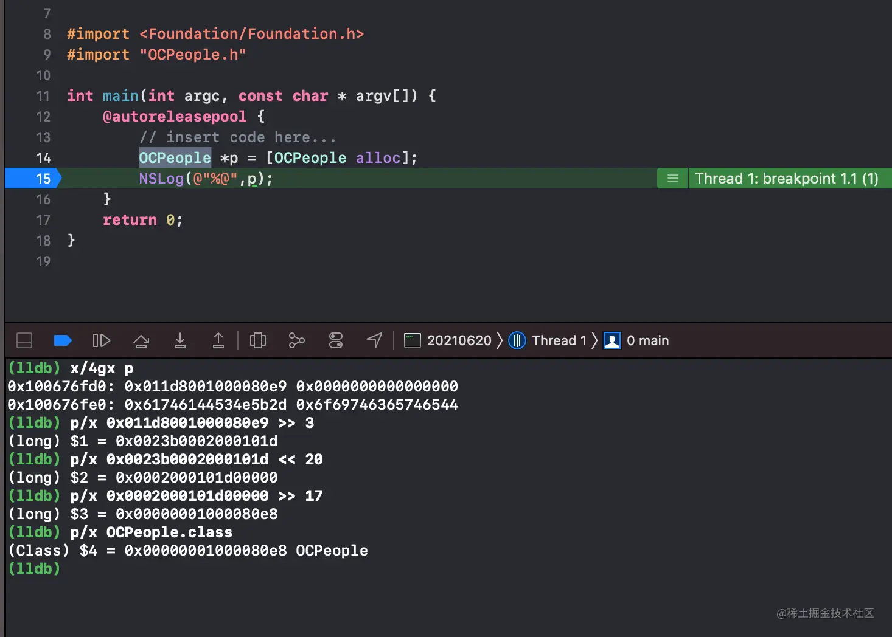Click the Thread 1: breakpoint 1.1 label
892x637 pixels.
(786, 179)
